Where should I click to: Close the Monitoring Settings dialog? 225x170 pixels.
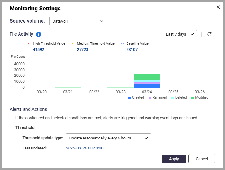tap(218, 7)
